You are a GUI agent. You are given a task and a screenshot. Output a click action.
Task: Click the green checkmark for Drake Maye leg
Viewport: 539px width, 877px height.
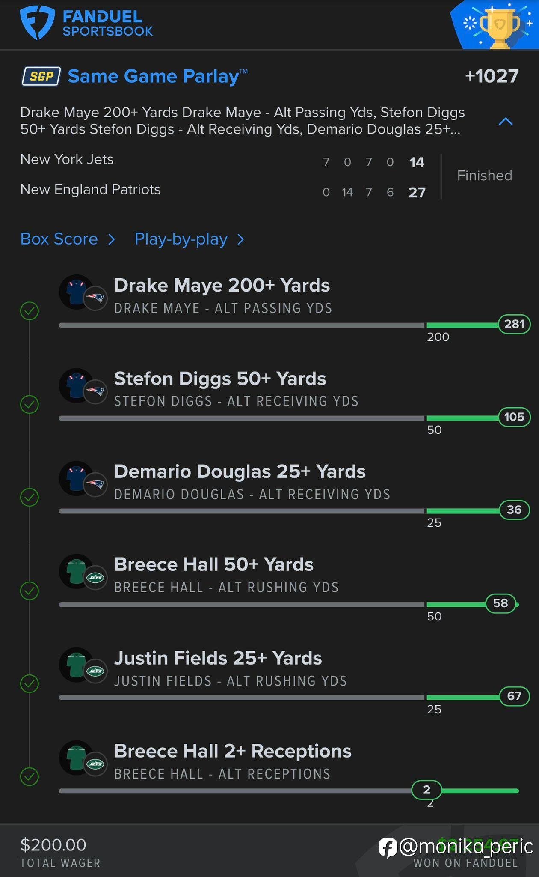point(30,311)
